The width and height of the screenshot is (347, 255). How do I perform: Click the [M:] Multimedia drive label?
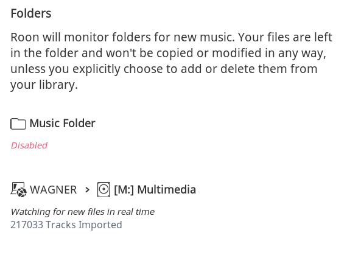[155, 190]
